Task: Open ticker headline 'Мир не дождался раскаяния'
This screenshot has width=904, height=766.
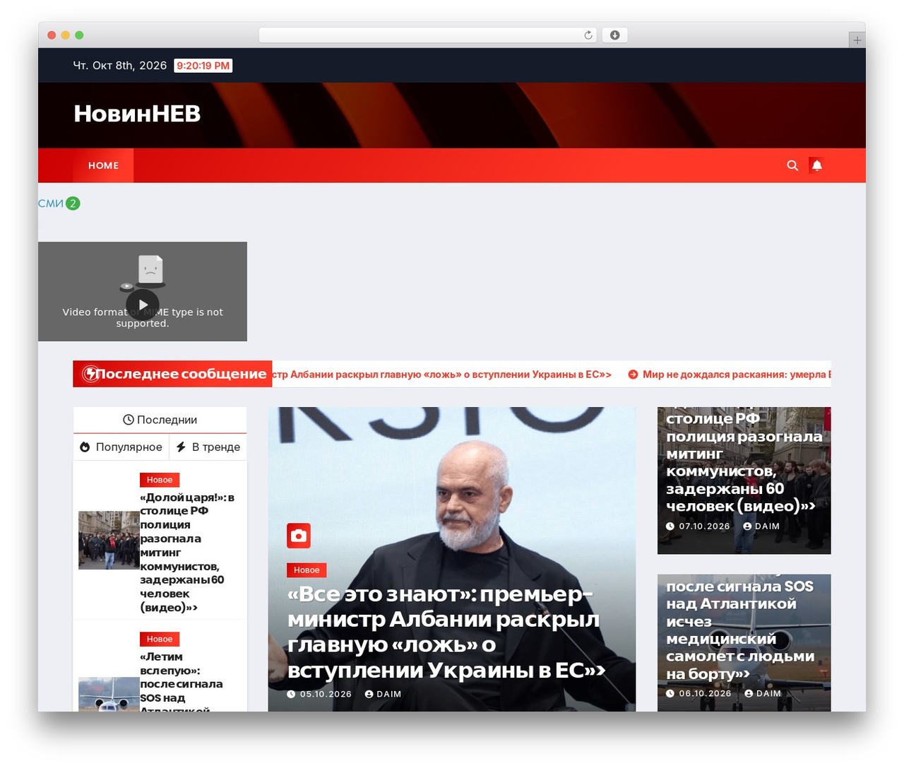Action: tap(730, 375)
